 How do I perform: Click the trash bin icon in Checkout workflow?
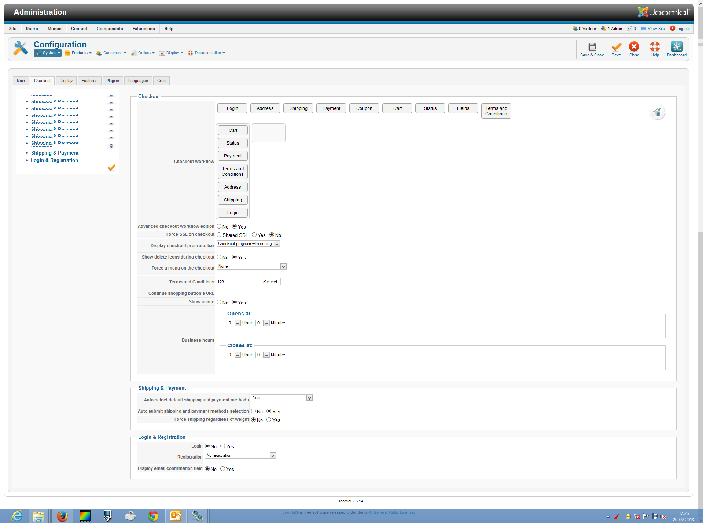coord(658,112)
